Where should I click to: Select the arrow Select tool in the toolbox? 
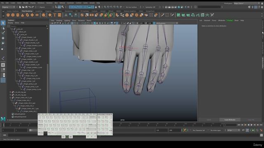(3, 23)
